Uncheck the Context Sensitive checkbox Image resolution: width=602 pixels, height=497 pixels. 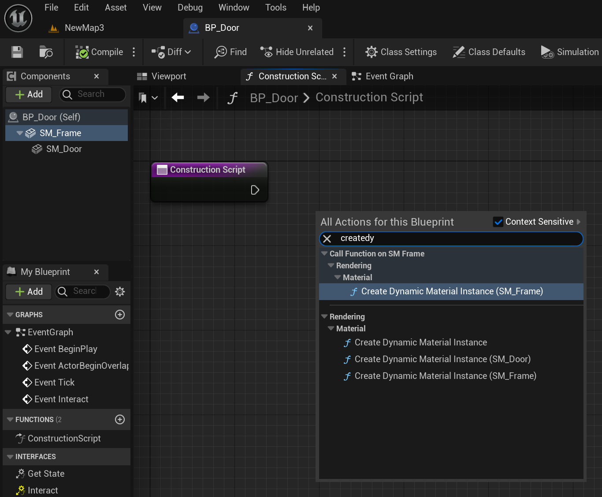(x=498, y=222)
